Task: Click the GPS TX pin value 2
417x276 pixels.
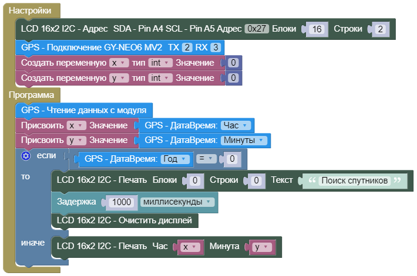Action: click(187, 47)
